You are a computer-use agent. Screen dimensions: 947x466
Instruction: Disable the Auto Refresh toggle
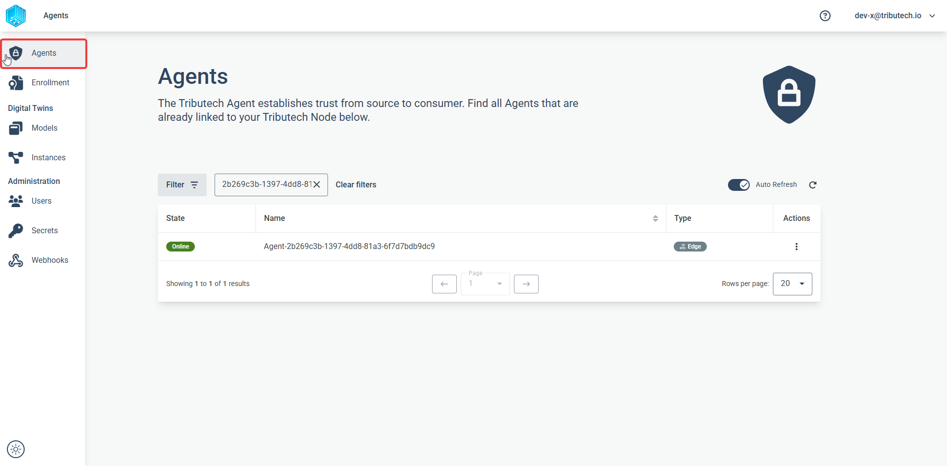(x=739, y=185)
